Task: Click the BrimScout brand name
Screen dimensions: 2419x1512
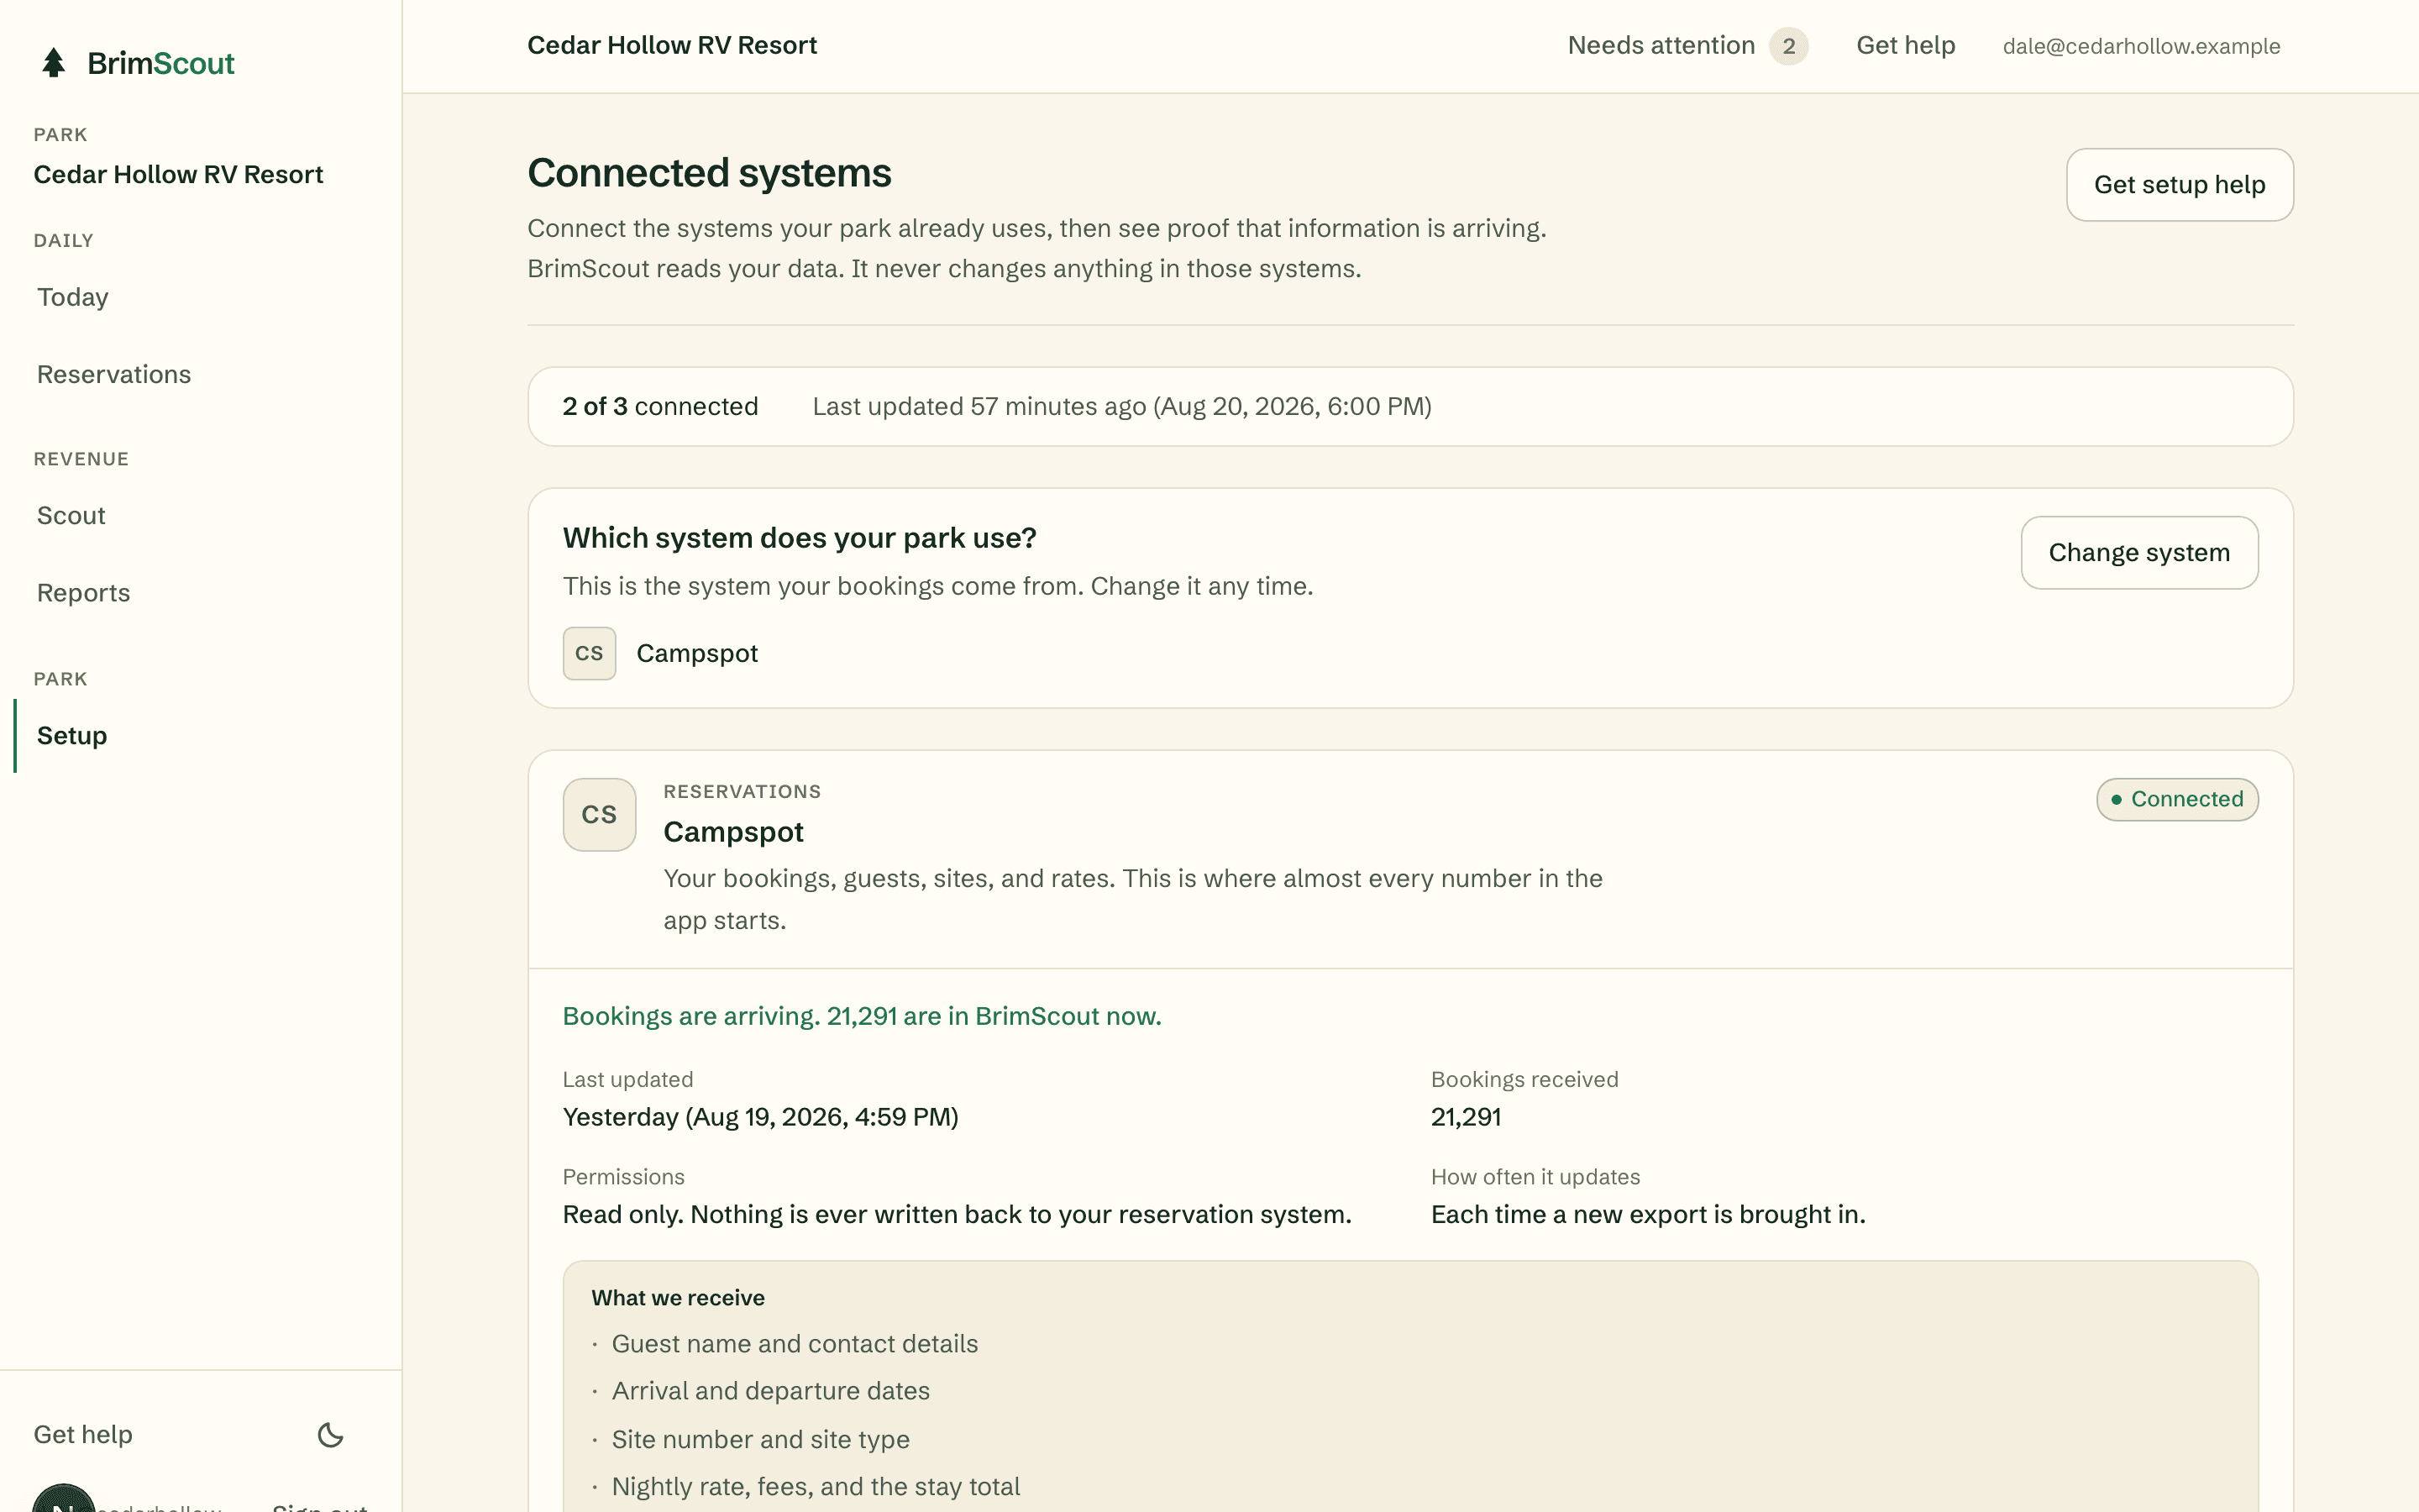Action: [x=161, y=63]
